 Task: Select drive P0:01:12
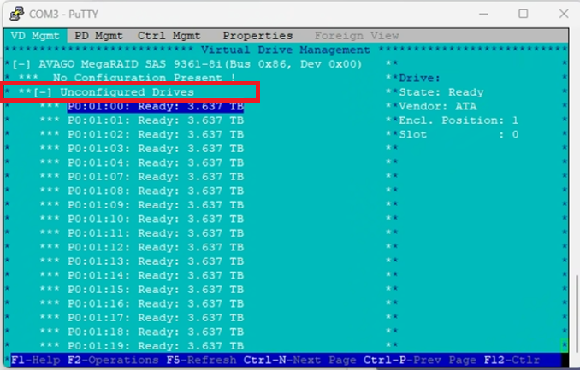pyautogui.click(x=156, y=247)
